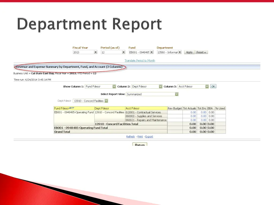Click the Export link
This screenshot has height=205, width=274.
[x=149, y=136]
